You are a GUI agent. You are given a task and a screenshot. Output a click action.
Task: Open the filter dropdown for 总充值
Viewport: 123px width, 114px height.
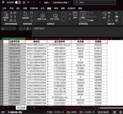pos(88,42)
